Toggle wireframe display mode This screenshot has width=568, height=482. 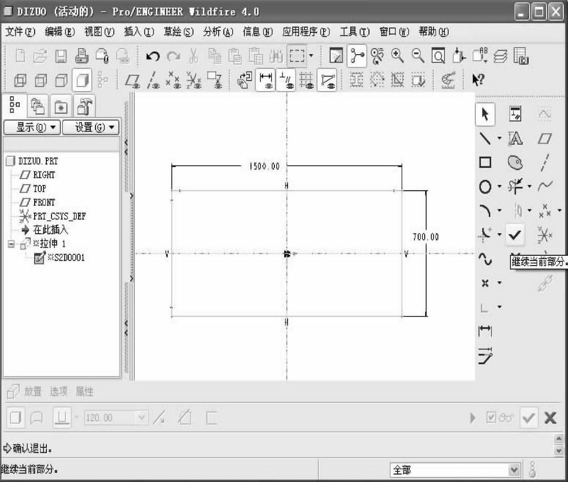click(20, 80)
